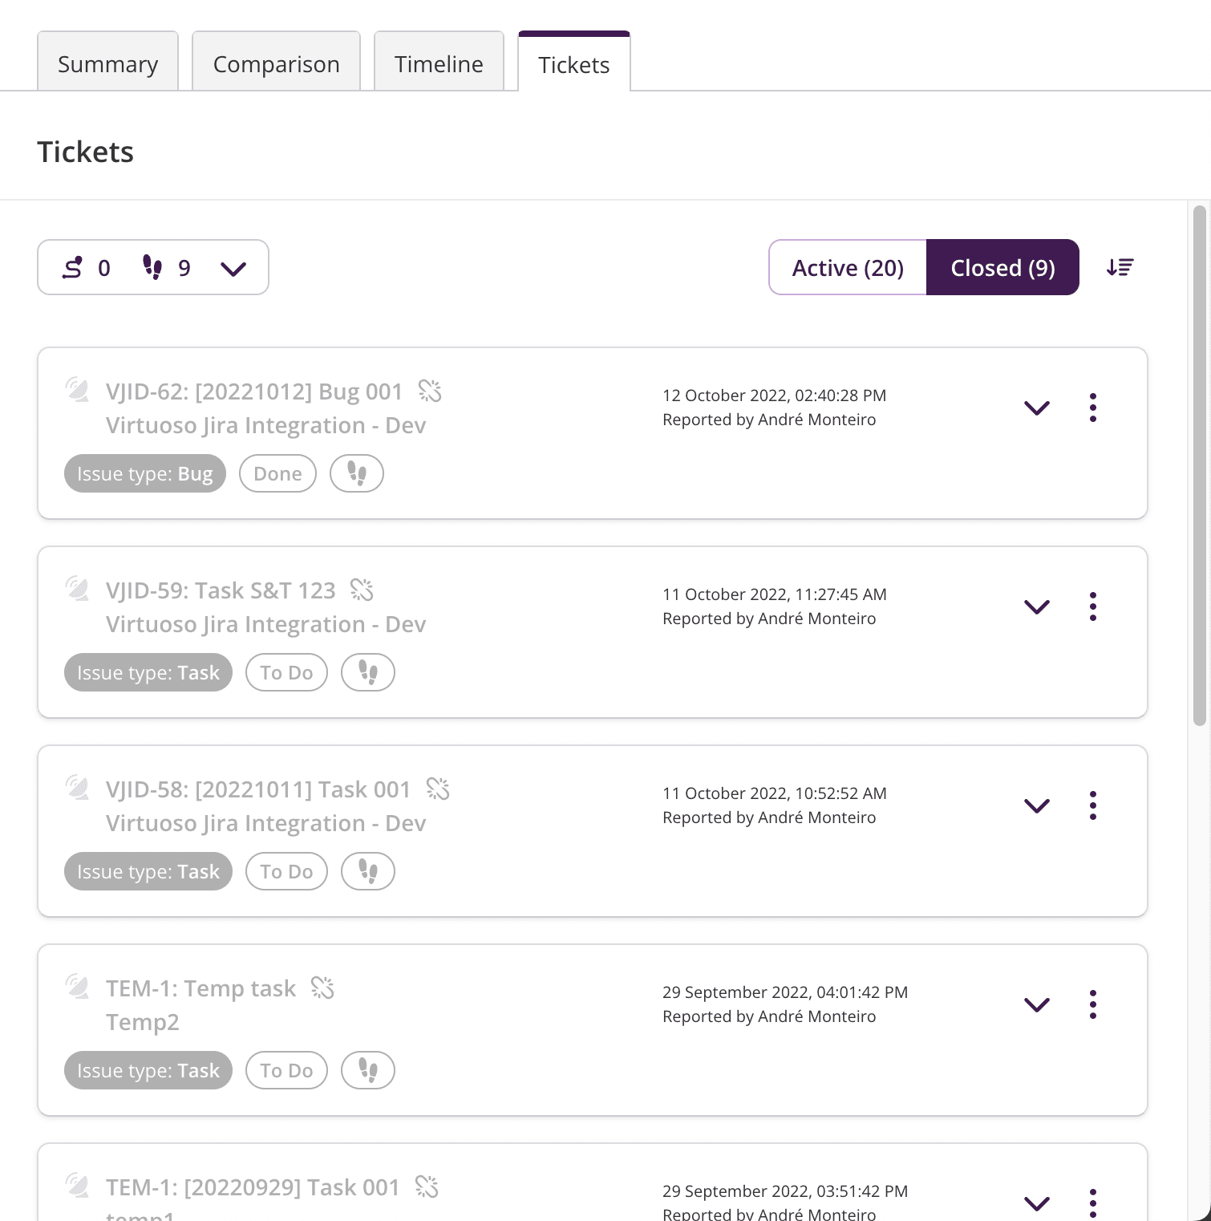Click reporter name André Monteiro on VJID-62

[x=817, y=419]
